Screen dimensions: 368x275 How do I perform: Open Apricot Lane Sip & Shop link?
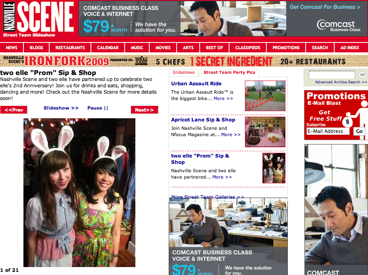click(x=203, y=120)
